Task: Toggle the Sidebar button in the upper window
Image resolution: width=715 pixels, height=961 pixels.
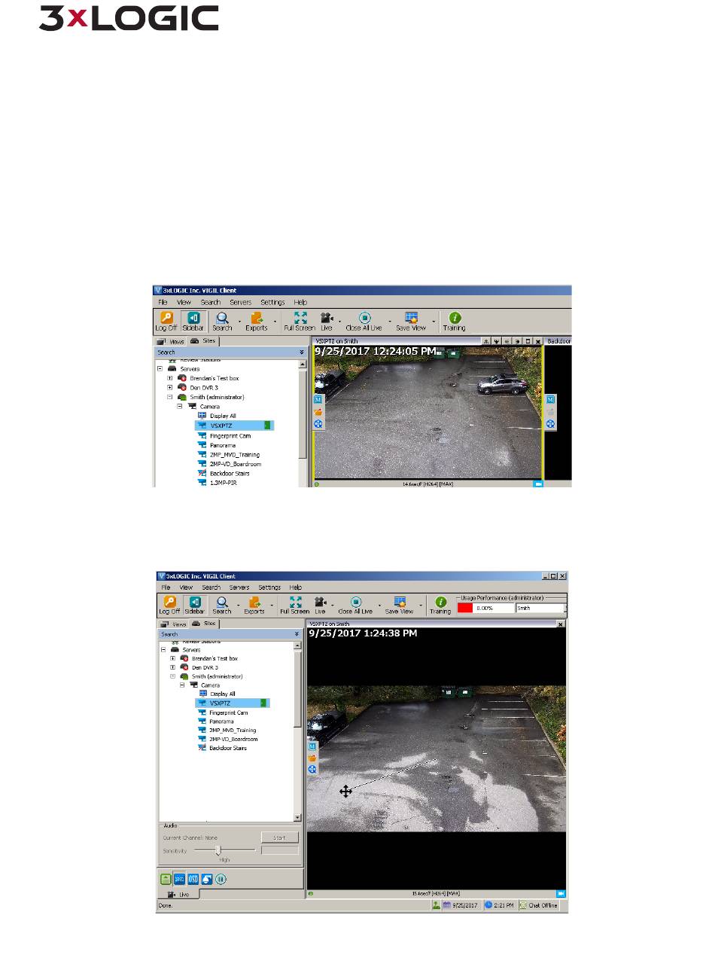Action: click(x=192, y=322)
